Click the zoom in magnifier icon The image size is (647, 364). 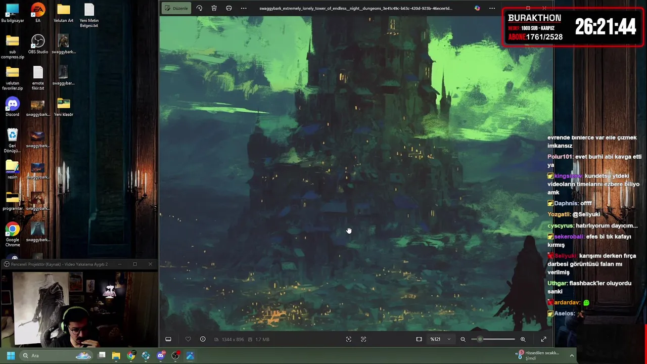click(x=523, y=339)
